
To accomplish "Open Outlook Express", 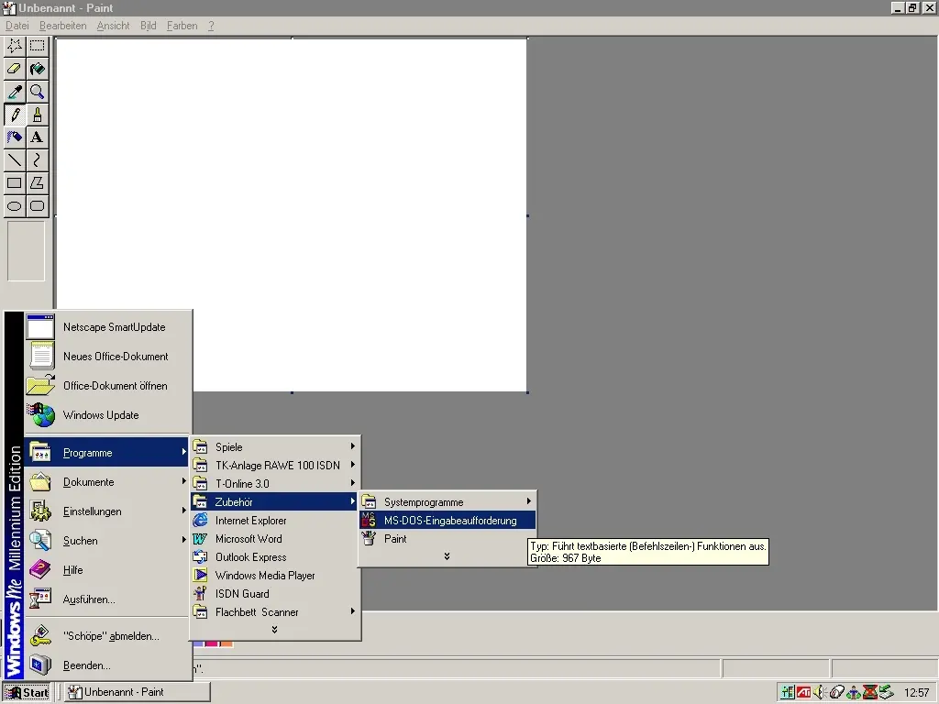I will [x=275, y=556].
